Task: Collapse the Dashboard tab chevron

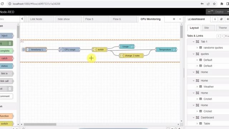Action: (x=193, y=118)
